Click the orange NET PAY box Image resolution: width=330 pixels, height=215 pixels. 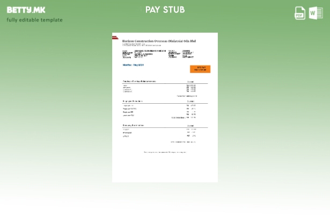(x=200, y=69)
